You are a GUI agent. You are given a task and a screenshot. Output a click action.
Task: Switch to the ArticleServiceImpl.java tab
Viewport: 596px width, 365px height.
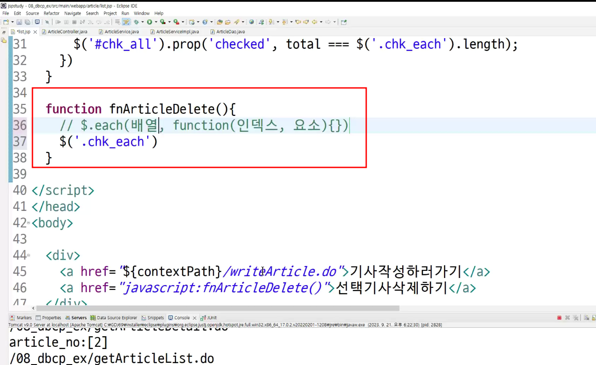pos(174,32)
